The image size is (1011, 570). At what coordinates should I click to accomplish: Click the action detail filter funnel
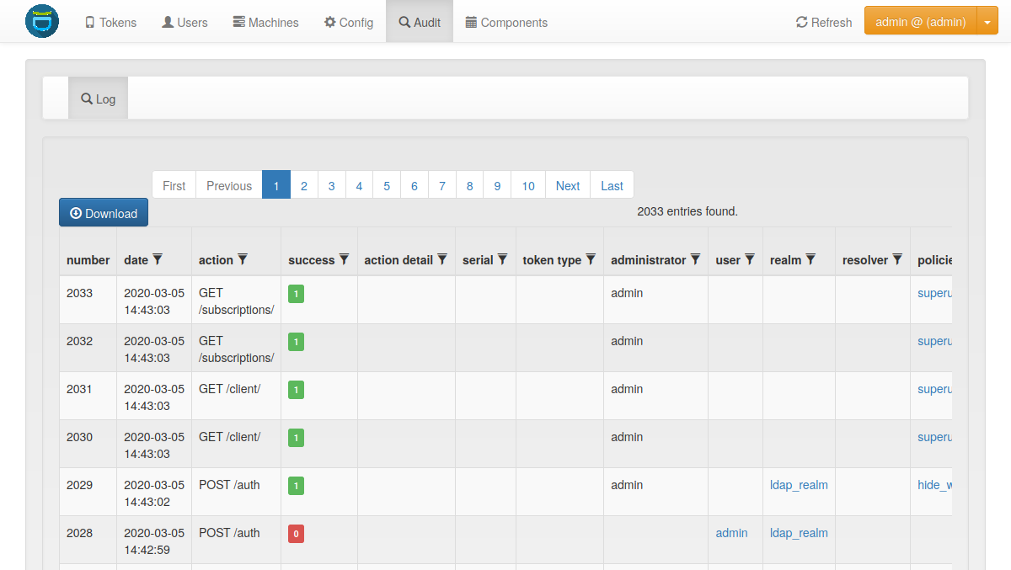coord(442,259)
